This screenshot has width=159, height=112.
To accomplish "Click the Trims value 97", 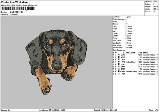I will click(x=126, y=24).
